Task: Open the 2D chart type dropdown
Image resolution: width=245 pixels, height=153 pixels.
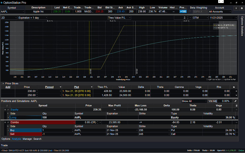Action: pyautogui.click(x=9, y=18)
